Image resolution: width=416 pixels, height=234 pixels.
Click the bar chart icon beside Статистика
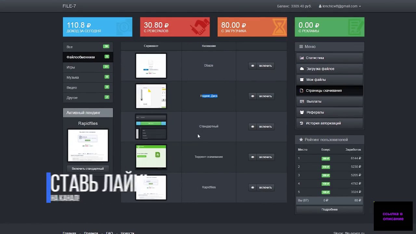point(302,58)
